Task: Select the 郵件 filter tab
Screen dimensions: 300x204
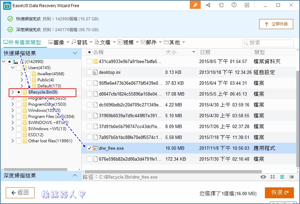Action: coord(149,42)
